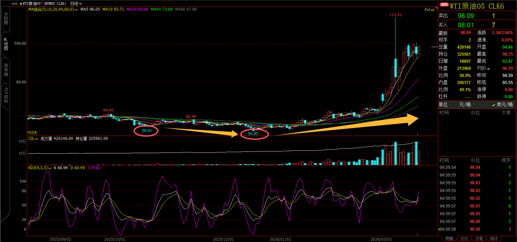Click the circled 54.97 low price marker

coord(253,134)
